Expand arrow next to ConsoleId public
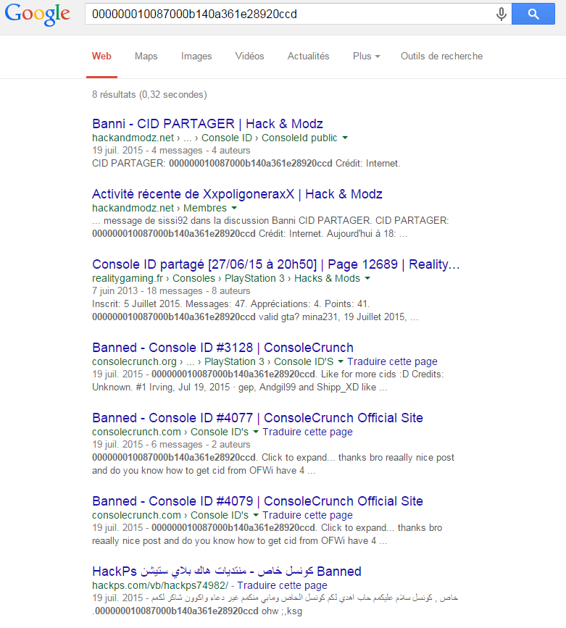Image resolution: width=566 pixels, height=628 pixels. click(x=345, y=138)
